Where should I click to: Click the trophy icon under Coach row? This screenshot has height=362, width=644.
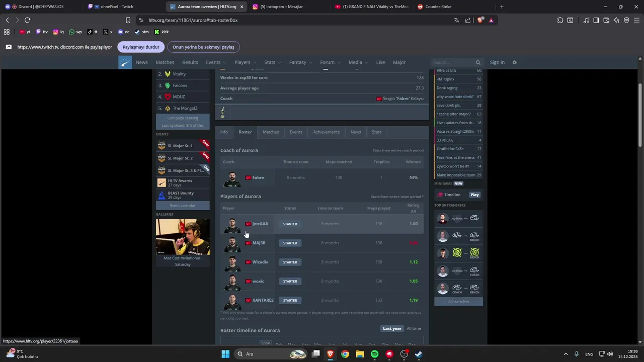click(222, 112)
